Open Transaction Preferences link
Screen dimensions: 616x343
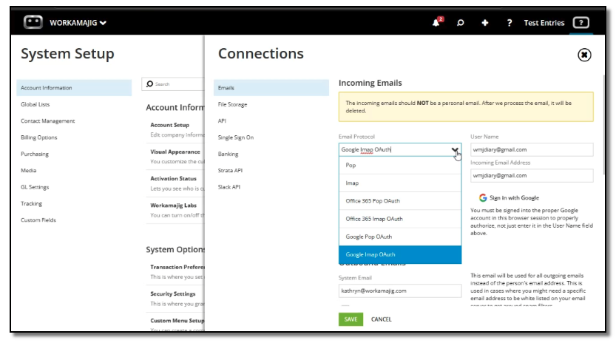177,267
